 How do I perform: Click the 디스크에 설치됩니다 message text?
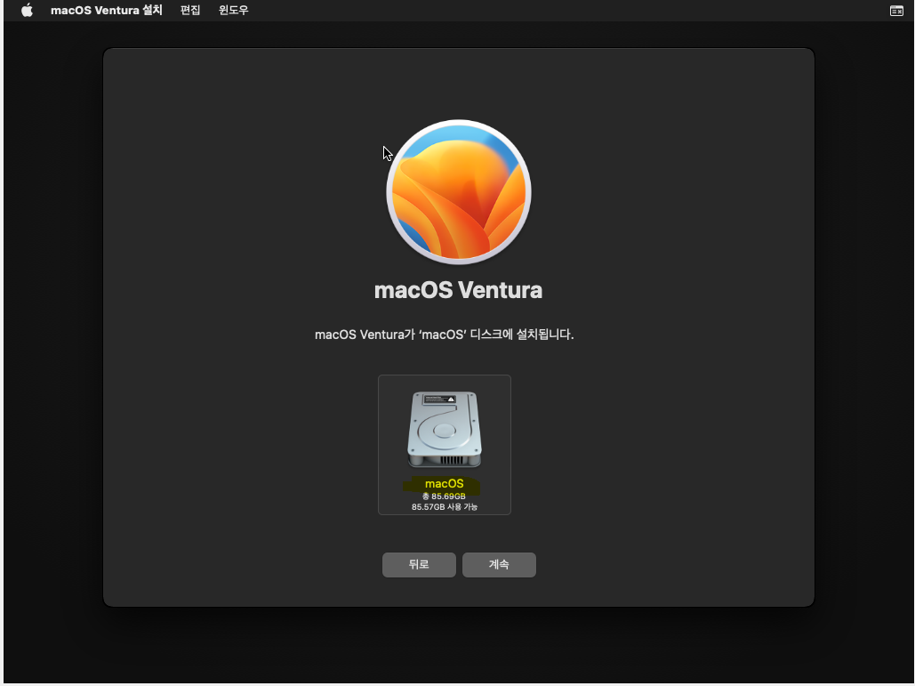[444, 335]
